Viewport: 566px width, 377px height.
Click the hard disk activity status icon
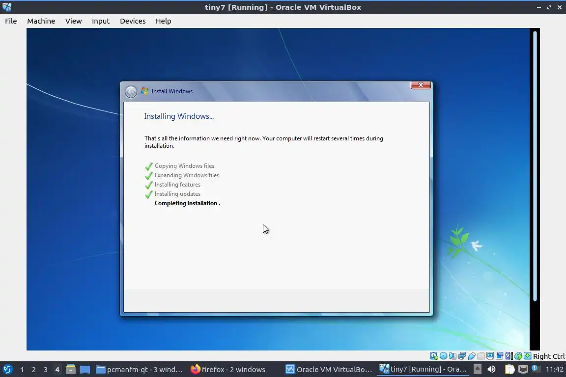pos(434,356)
